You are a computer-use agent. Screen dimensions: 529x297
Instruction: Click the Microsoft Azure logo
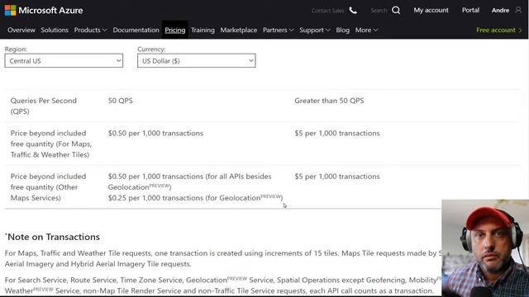[44, 11]
